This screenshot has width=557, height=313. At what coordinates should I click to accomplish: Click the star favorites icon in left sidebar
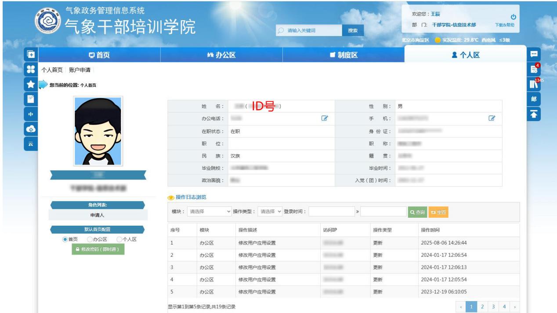[31, 84]
